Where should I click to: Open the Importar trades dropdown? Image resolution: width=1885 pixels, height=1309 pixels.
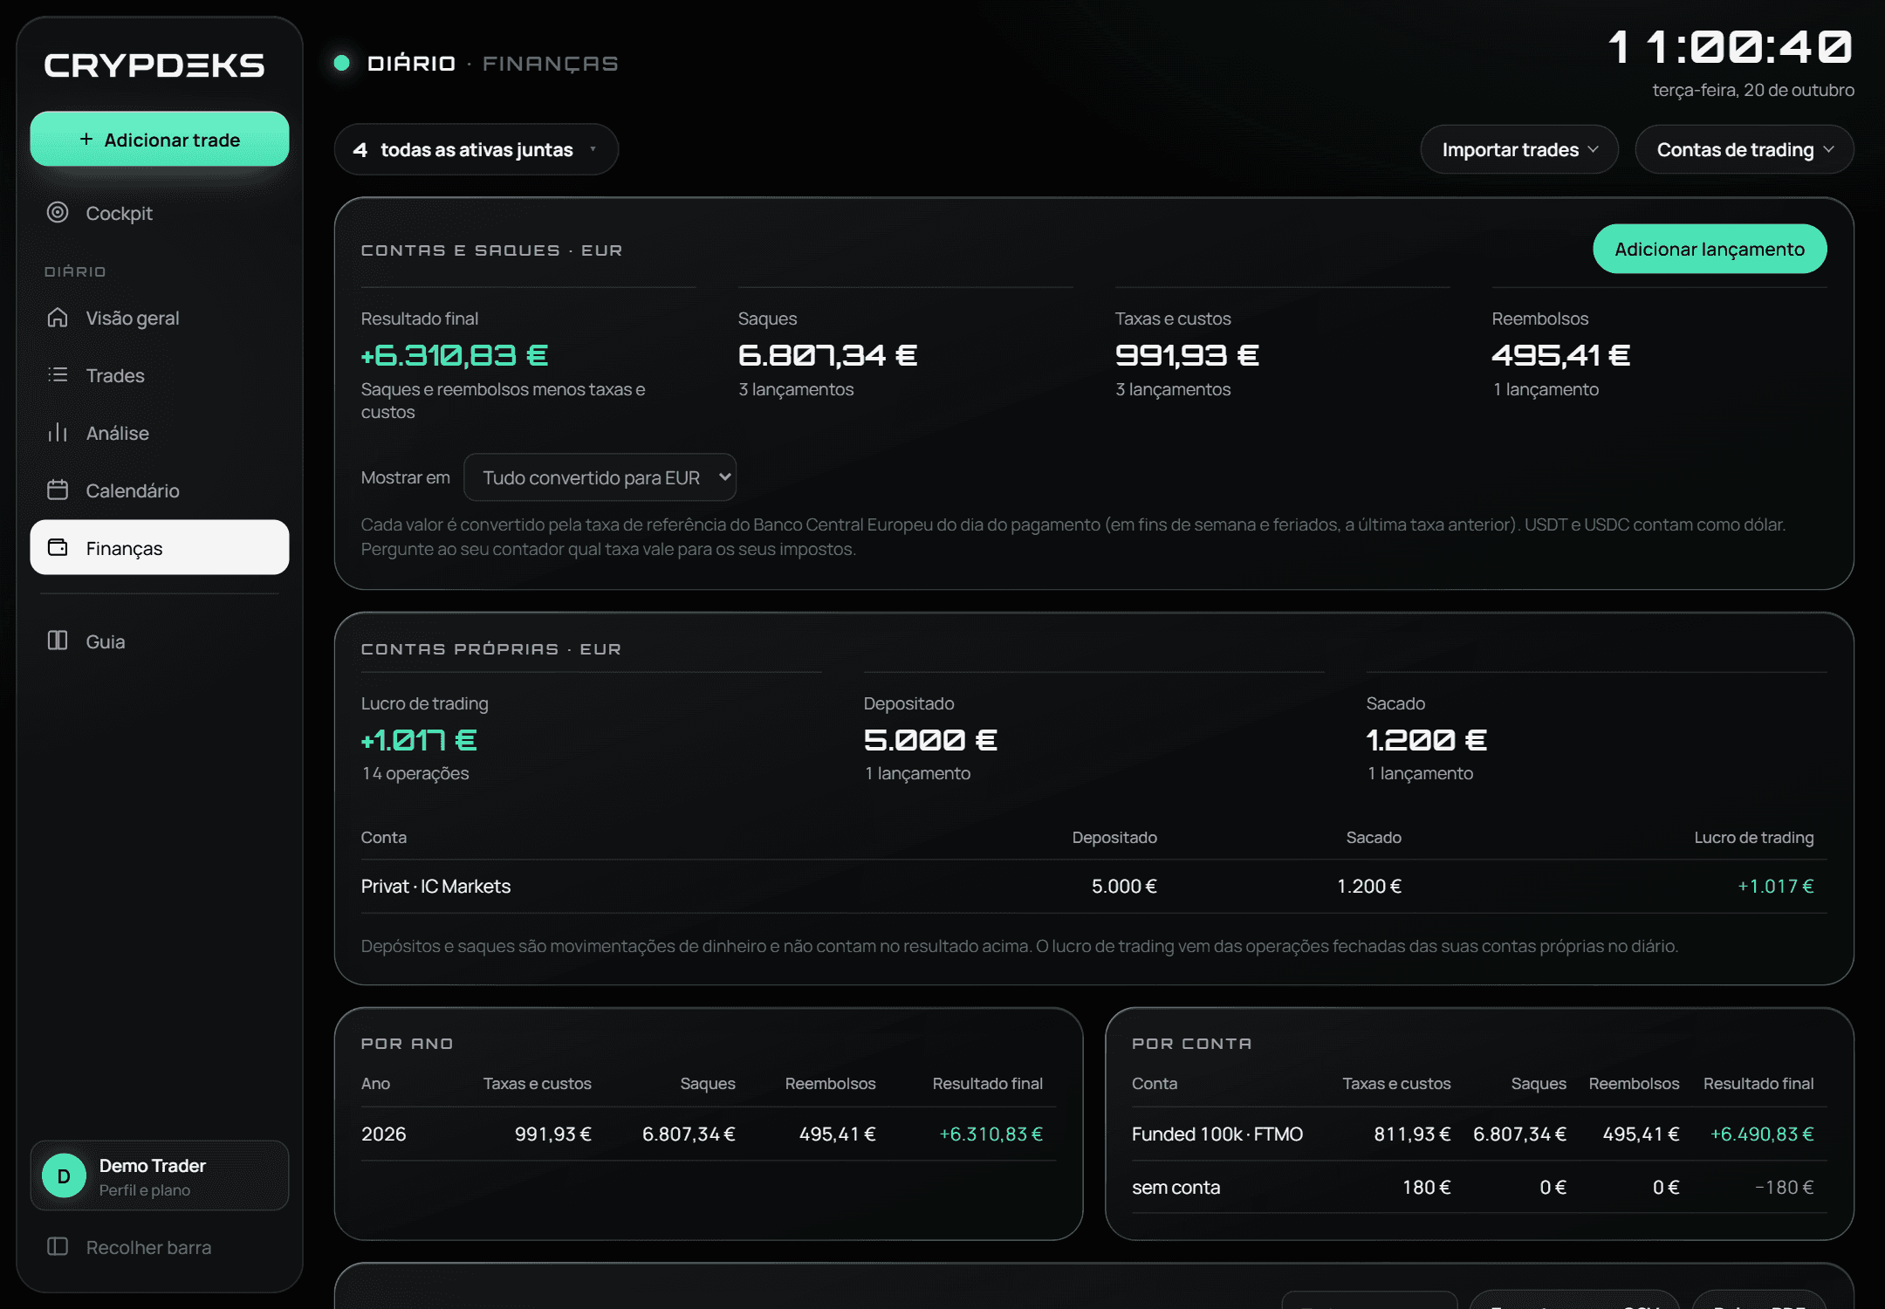tap(1519, 149)
